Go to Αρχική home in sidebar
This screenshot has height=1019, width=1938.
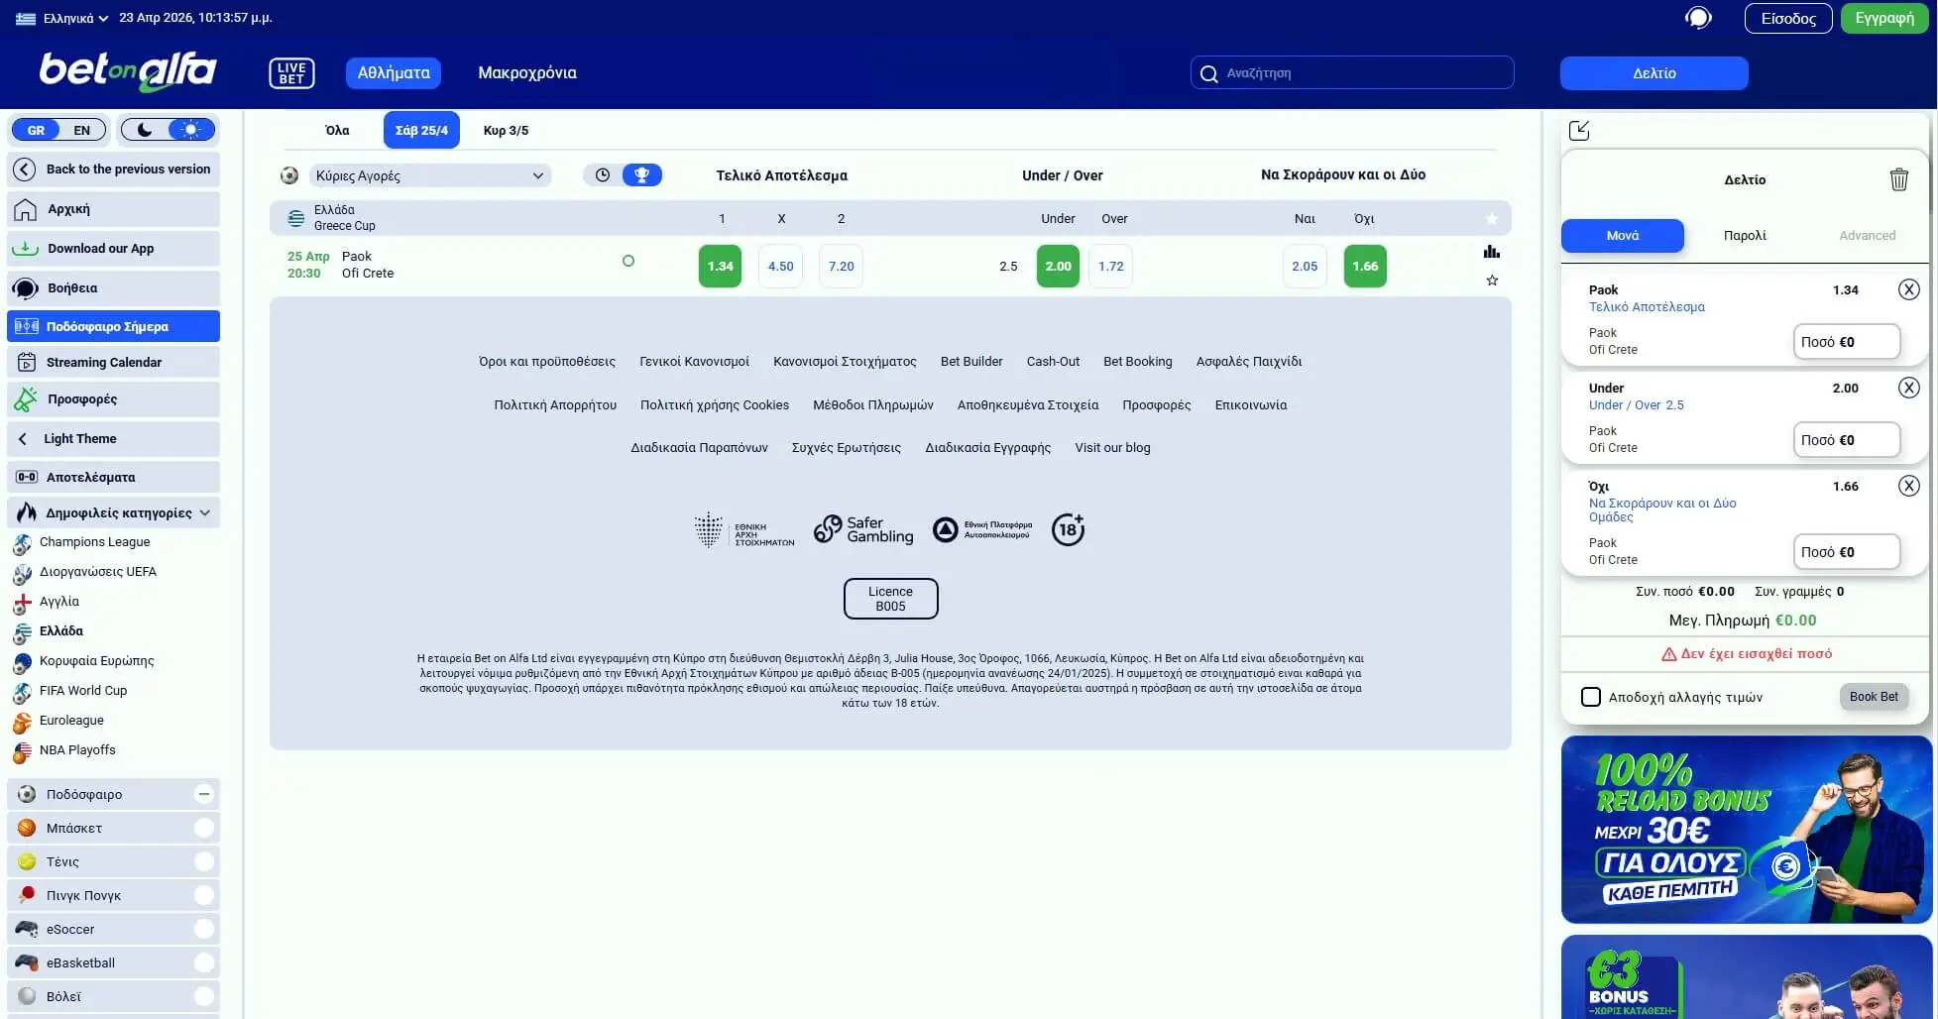click(113, 209)
